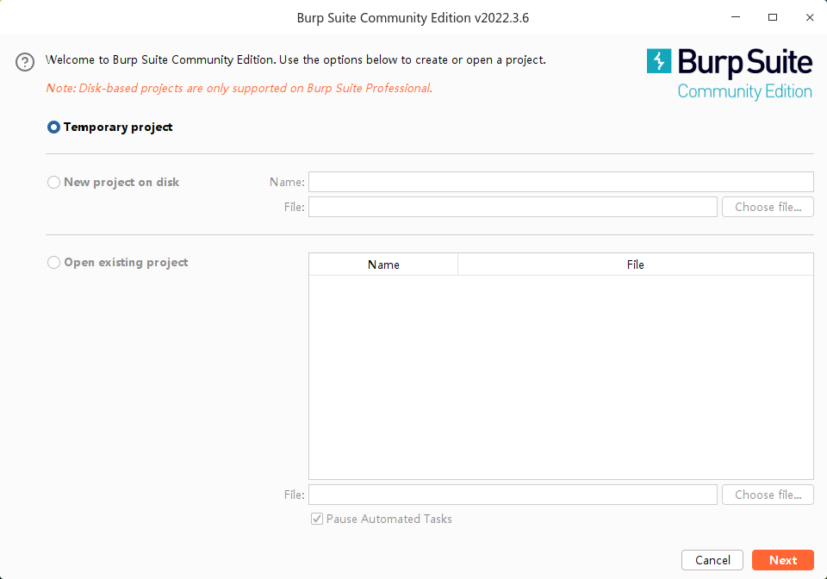Viewport: 827px width, 579px height.
Task: Click the new project Name input field
Action: (561, 182)
